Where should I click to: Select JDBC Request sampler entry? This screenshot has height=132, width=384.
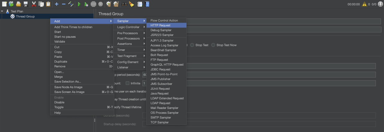click(160, 69)
